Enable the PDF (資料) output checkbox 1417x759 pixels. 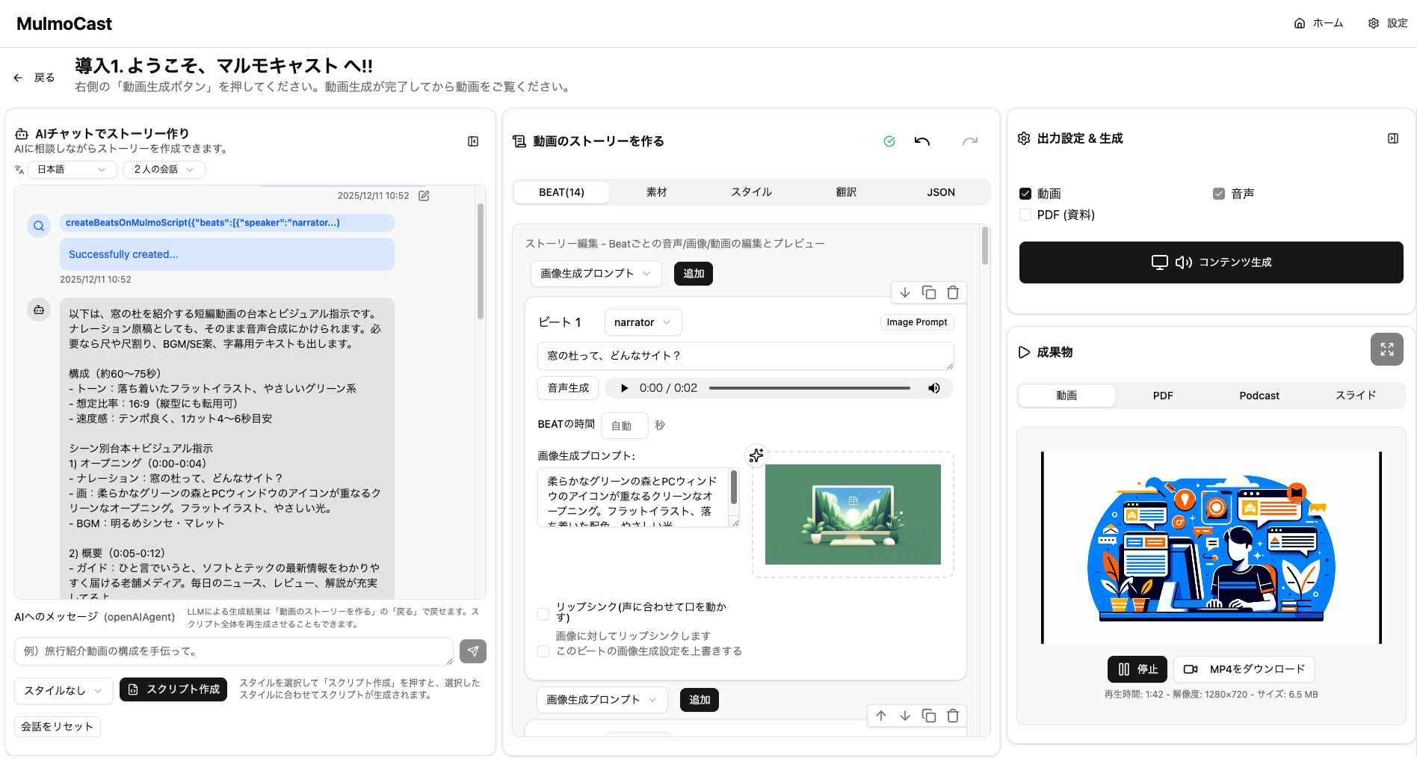1025,215
